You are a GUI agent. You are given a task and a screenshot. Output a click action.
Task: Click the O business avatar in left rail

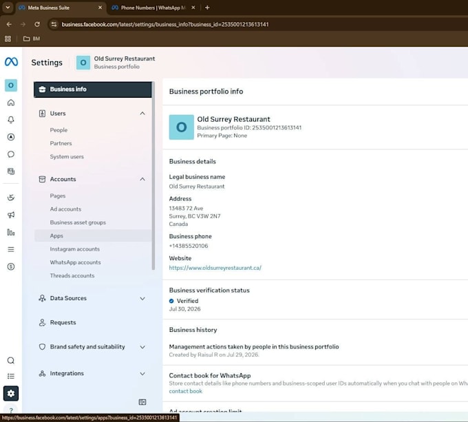[x=11, y=85]
